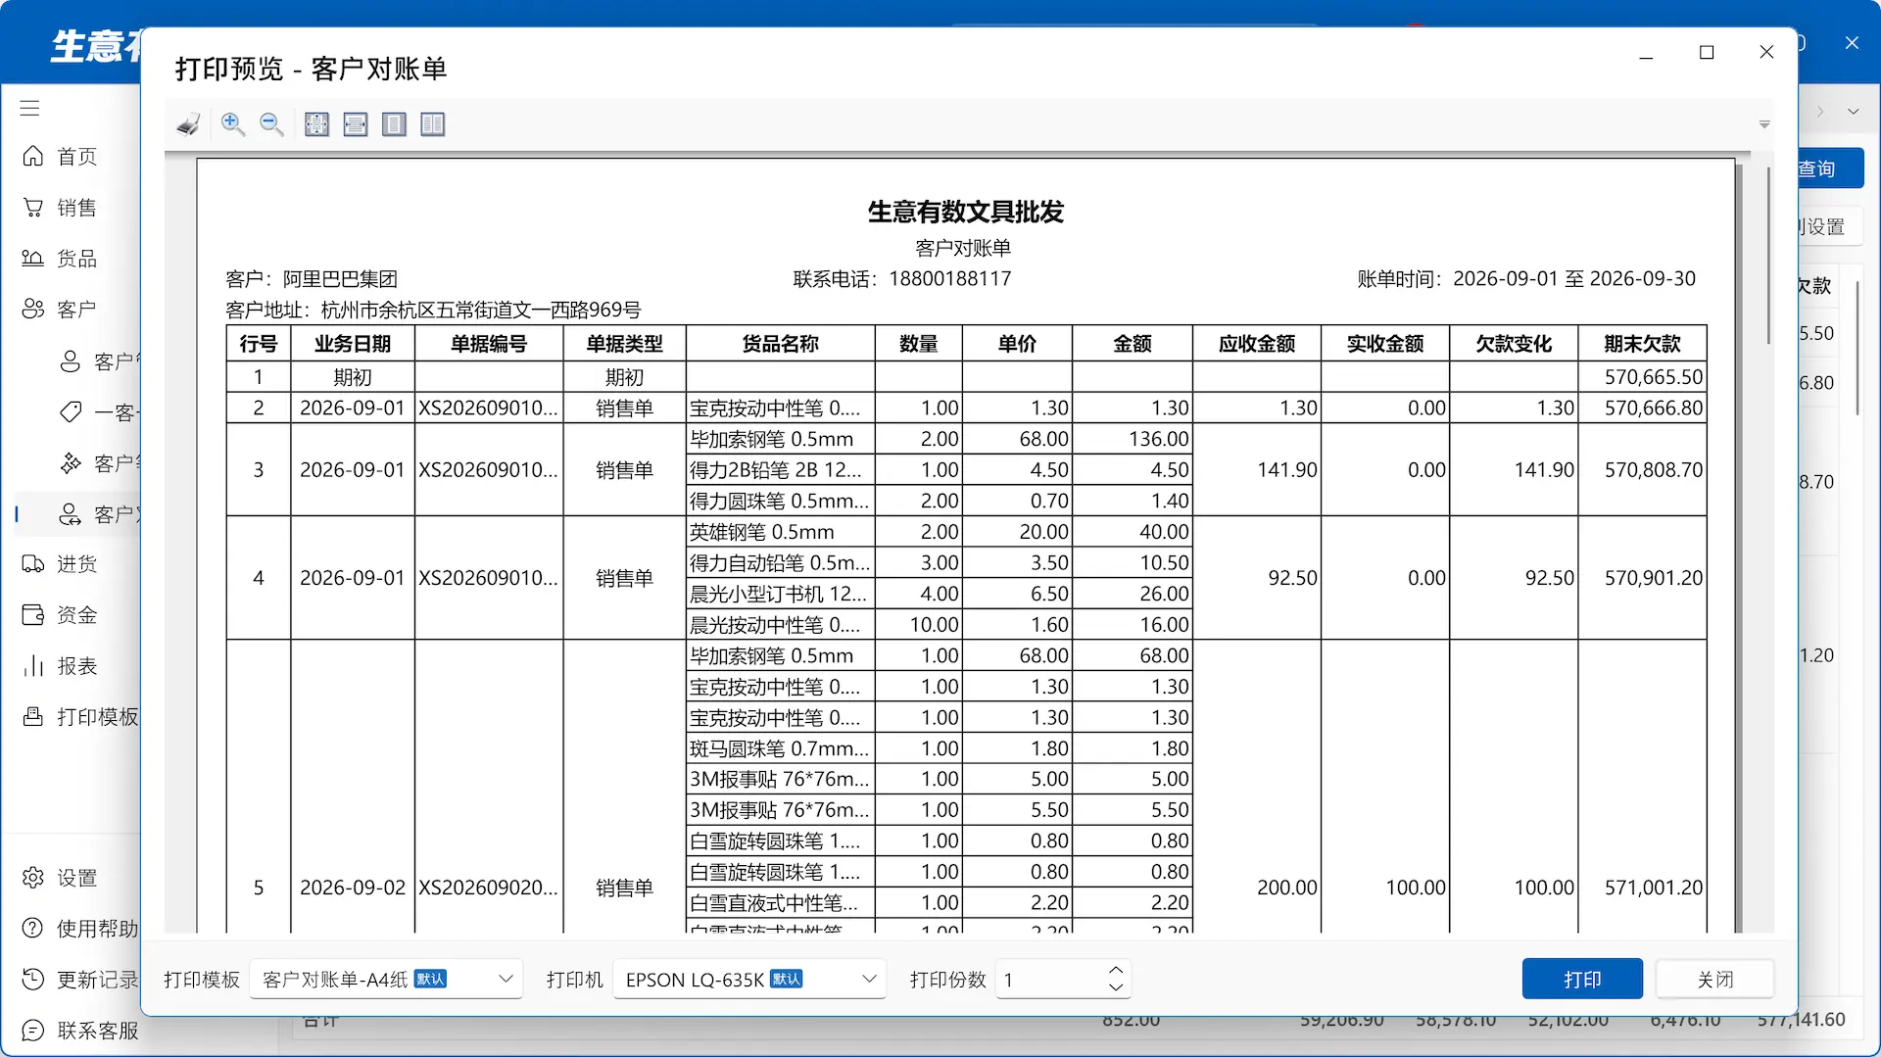
Task: Zoom out of the print preview
Action: click(x=271, y=124)
